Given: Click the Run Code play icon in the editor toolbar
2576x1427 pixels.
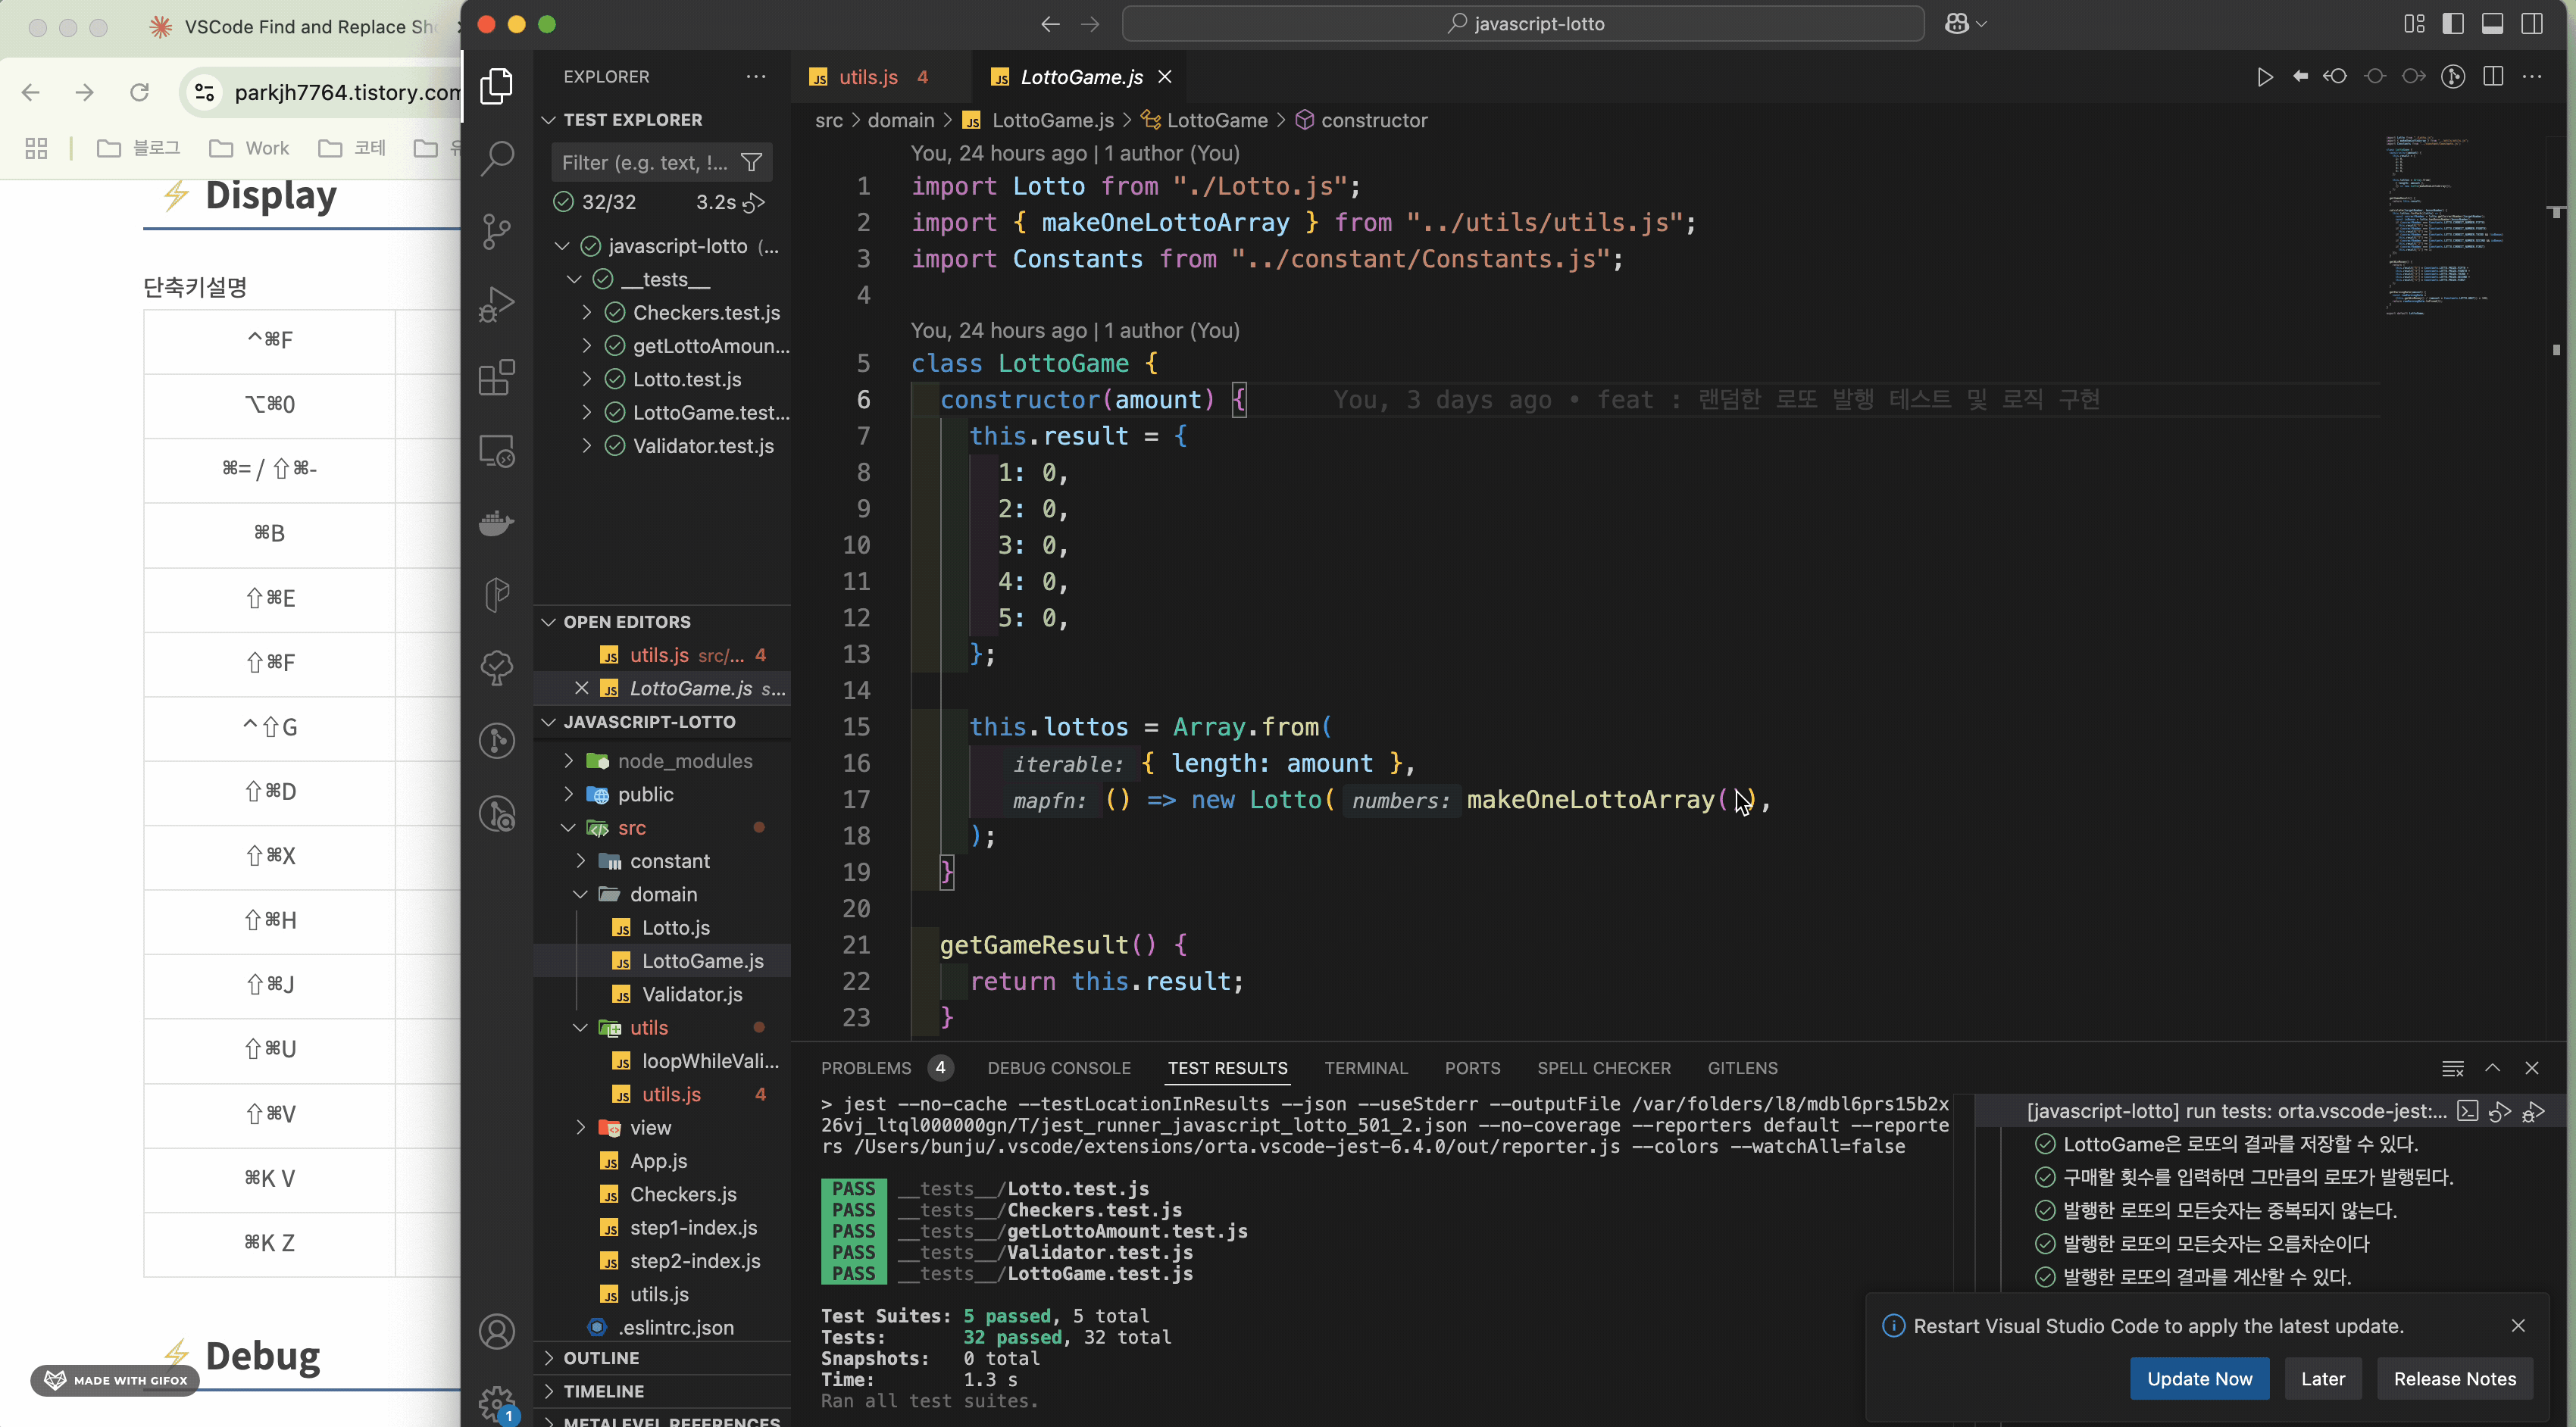Looking at the screenshot, I should click(2265, 77).
